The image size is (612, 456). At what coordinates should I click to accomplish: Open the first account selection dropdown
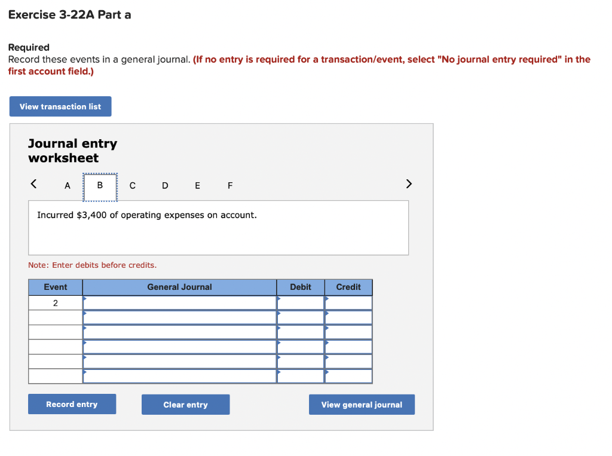click(179, 303)
